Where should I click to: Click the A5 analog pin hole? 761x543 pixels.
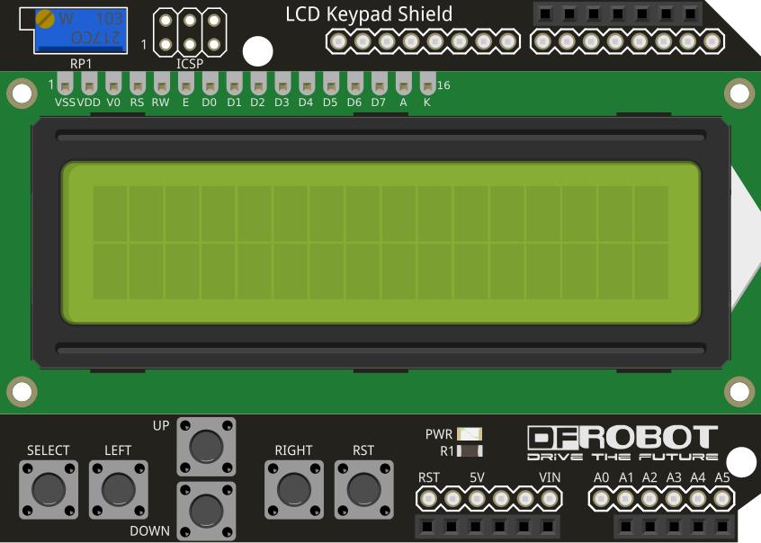coord(721,499)
